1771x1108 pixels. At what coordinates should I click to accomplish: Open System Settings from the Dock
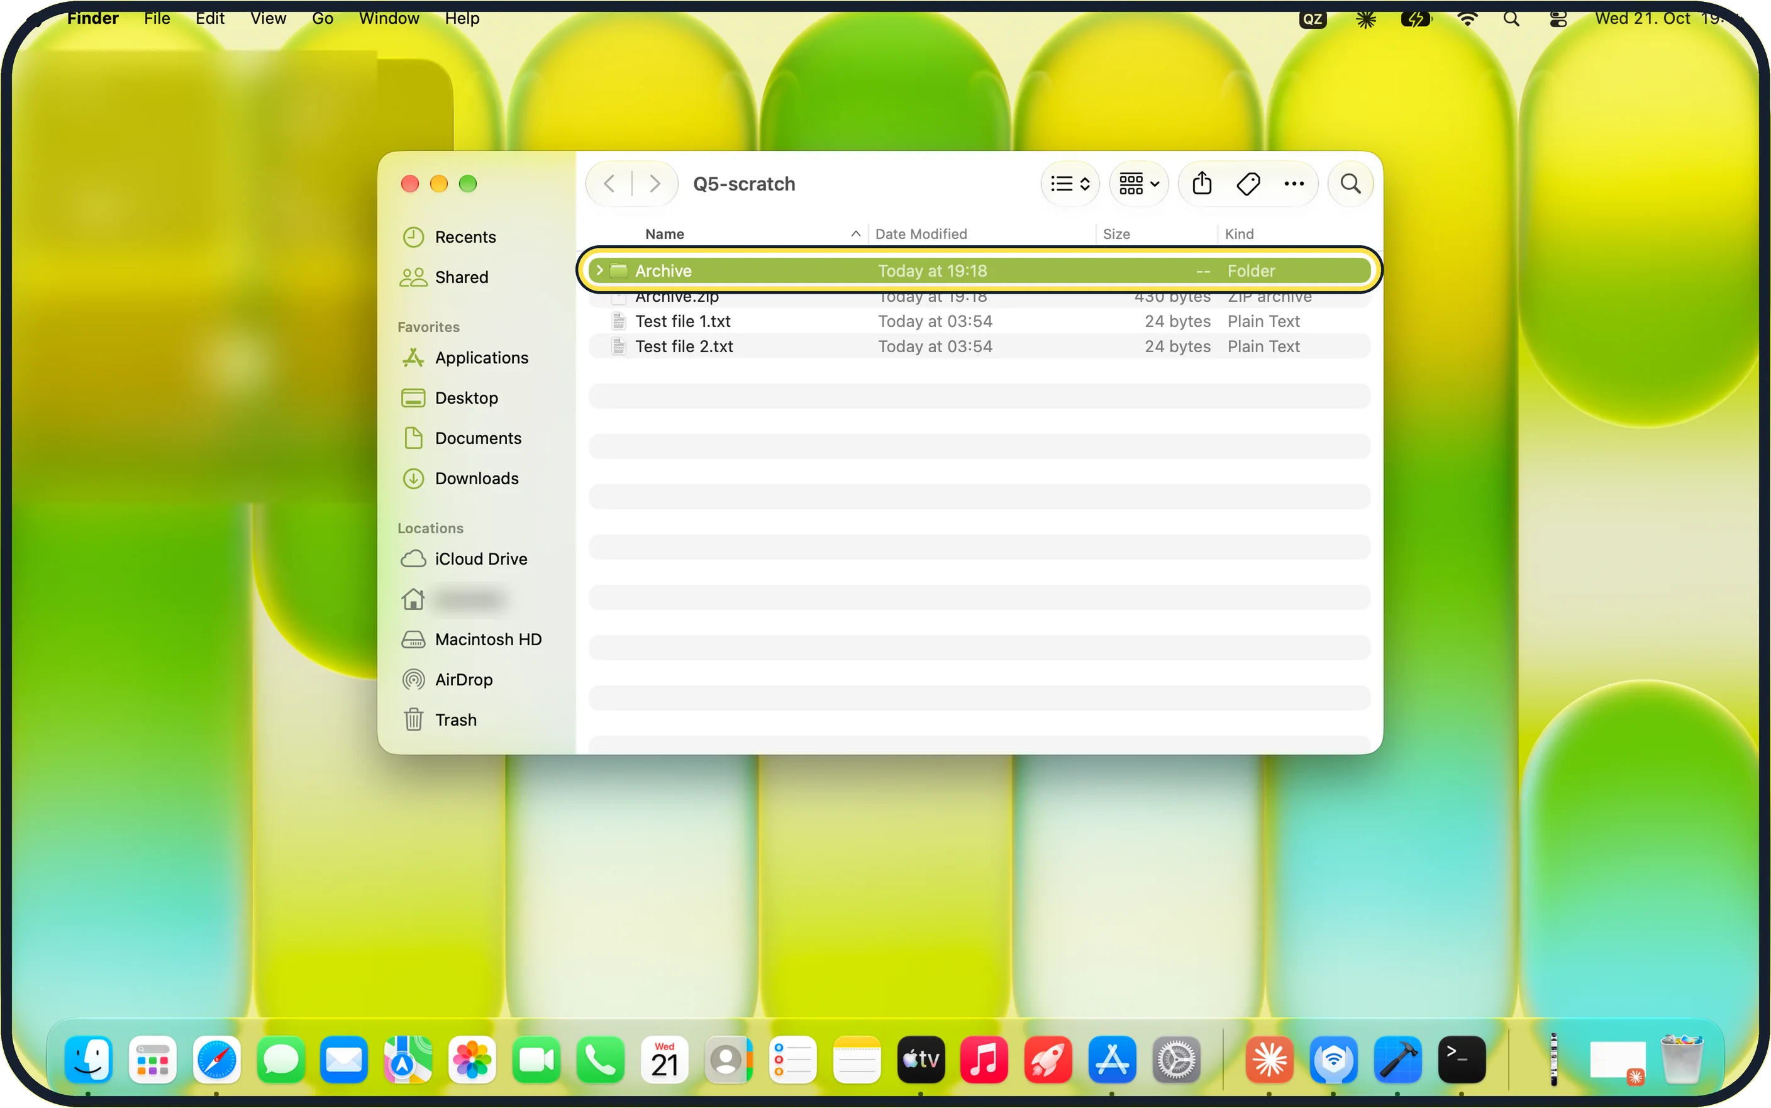click(1176, 1060)
